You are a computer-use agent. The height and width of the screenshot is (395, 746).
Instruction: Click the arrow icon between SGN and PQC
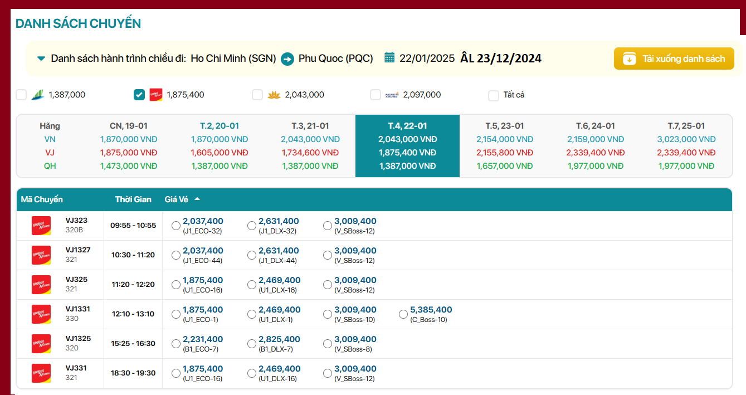point(287,58)
